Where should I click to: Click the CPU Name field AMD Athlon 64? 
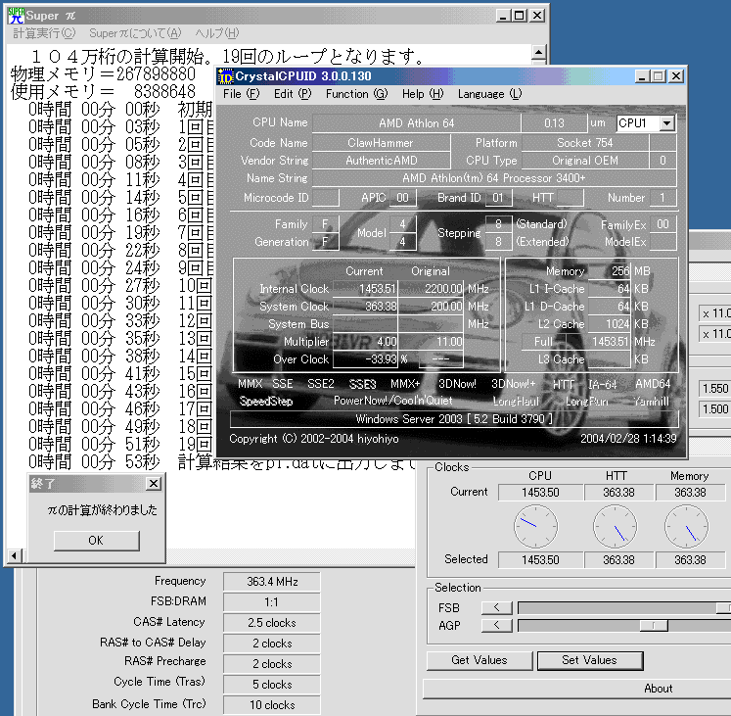pyautogui.click(x=416, y=123)
